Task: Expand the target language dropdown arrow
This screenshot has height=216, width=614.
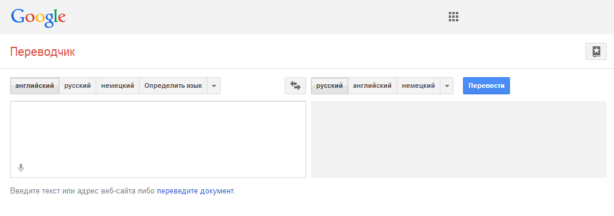Action: [x=447, y=86]
